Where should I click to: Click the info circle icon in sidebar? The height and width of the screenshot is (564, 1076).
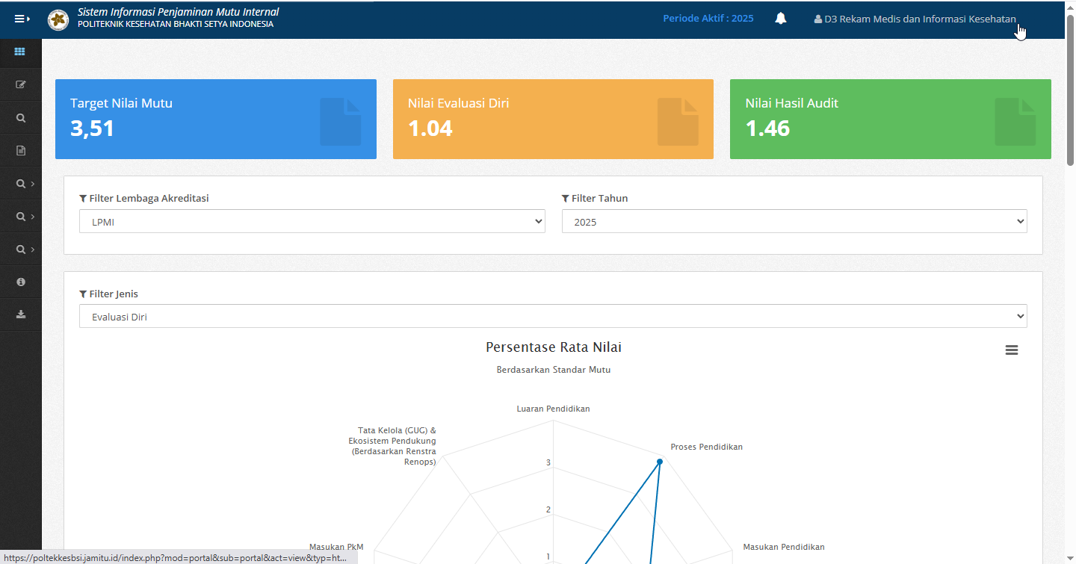point(20,282)
